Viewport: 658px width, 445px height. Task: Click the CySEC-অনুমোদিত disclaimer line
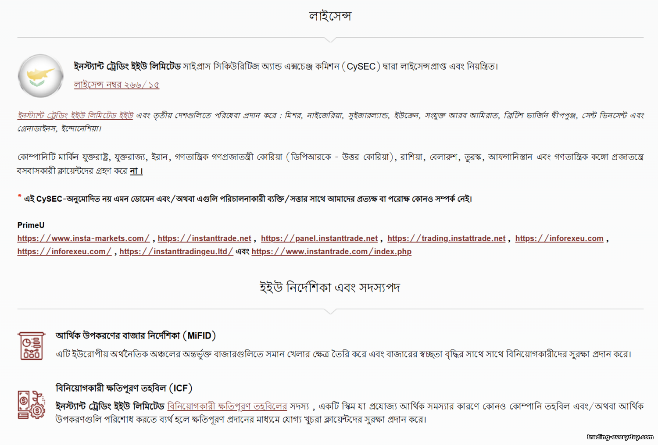[x=245, y=199]
